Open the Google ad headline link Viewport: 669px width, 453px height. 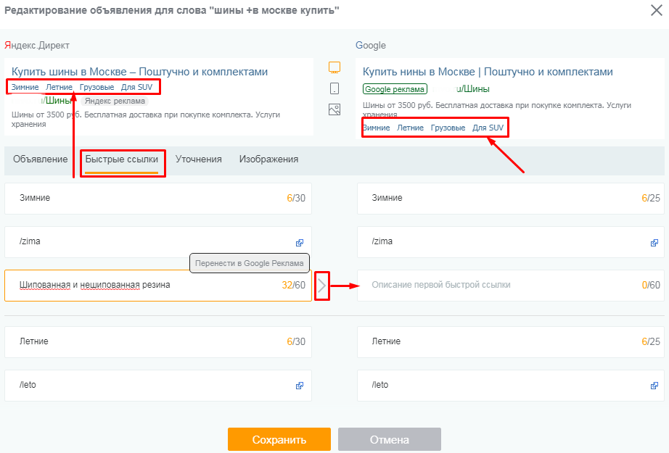point(488,72)
